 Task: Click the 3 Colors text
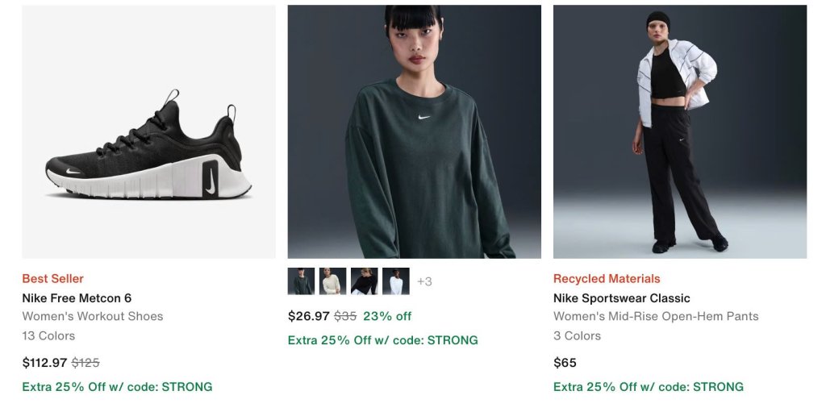click(x=577, y=335)
